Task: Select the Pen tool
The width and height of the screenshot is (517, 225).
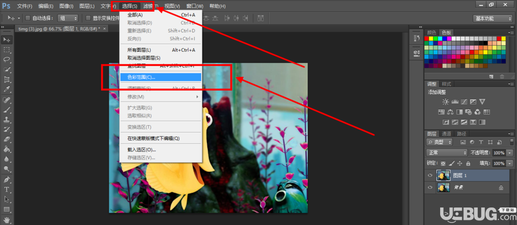Action: (7, 180)
